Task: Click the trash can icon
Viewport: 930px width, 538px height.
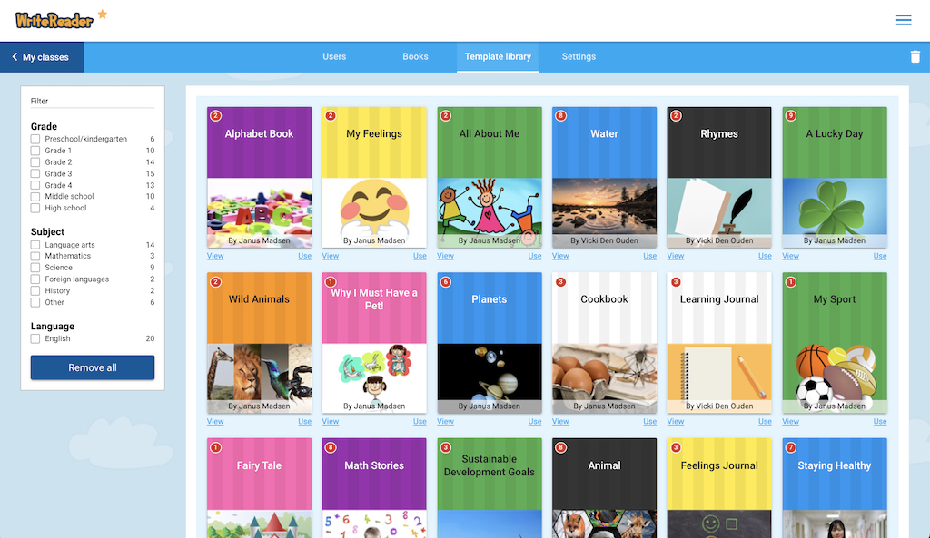Action: coord(915,56)
